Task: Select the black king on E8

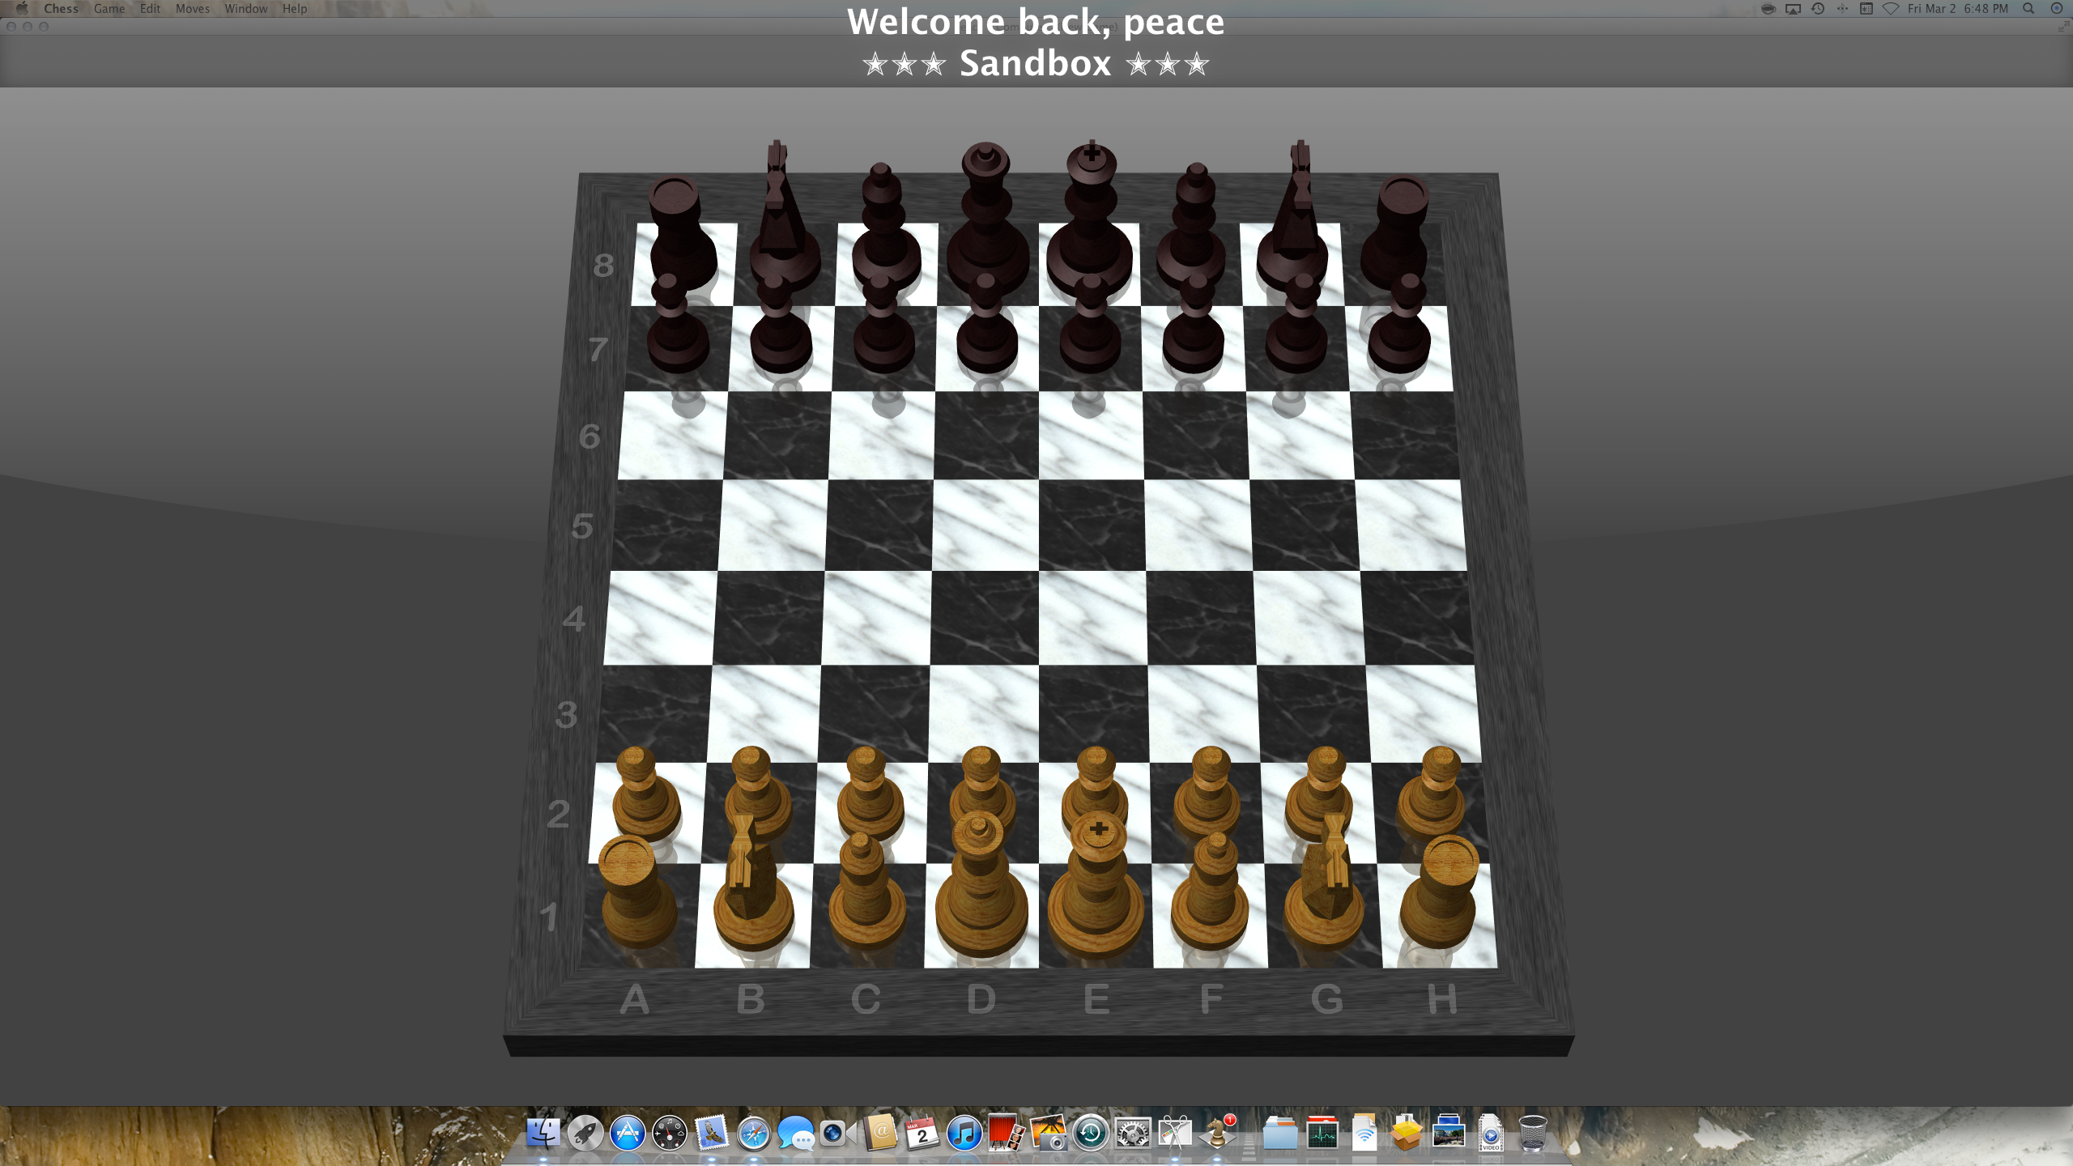Action: [1090, 219]
